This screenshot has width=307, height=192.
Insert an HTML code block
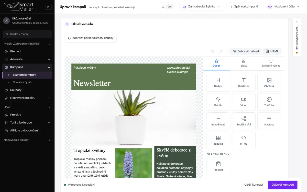[244, 140]
